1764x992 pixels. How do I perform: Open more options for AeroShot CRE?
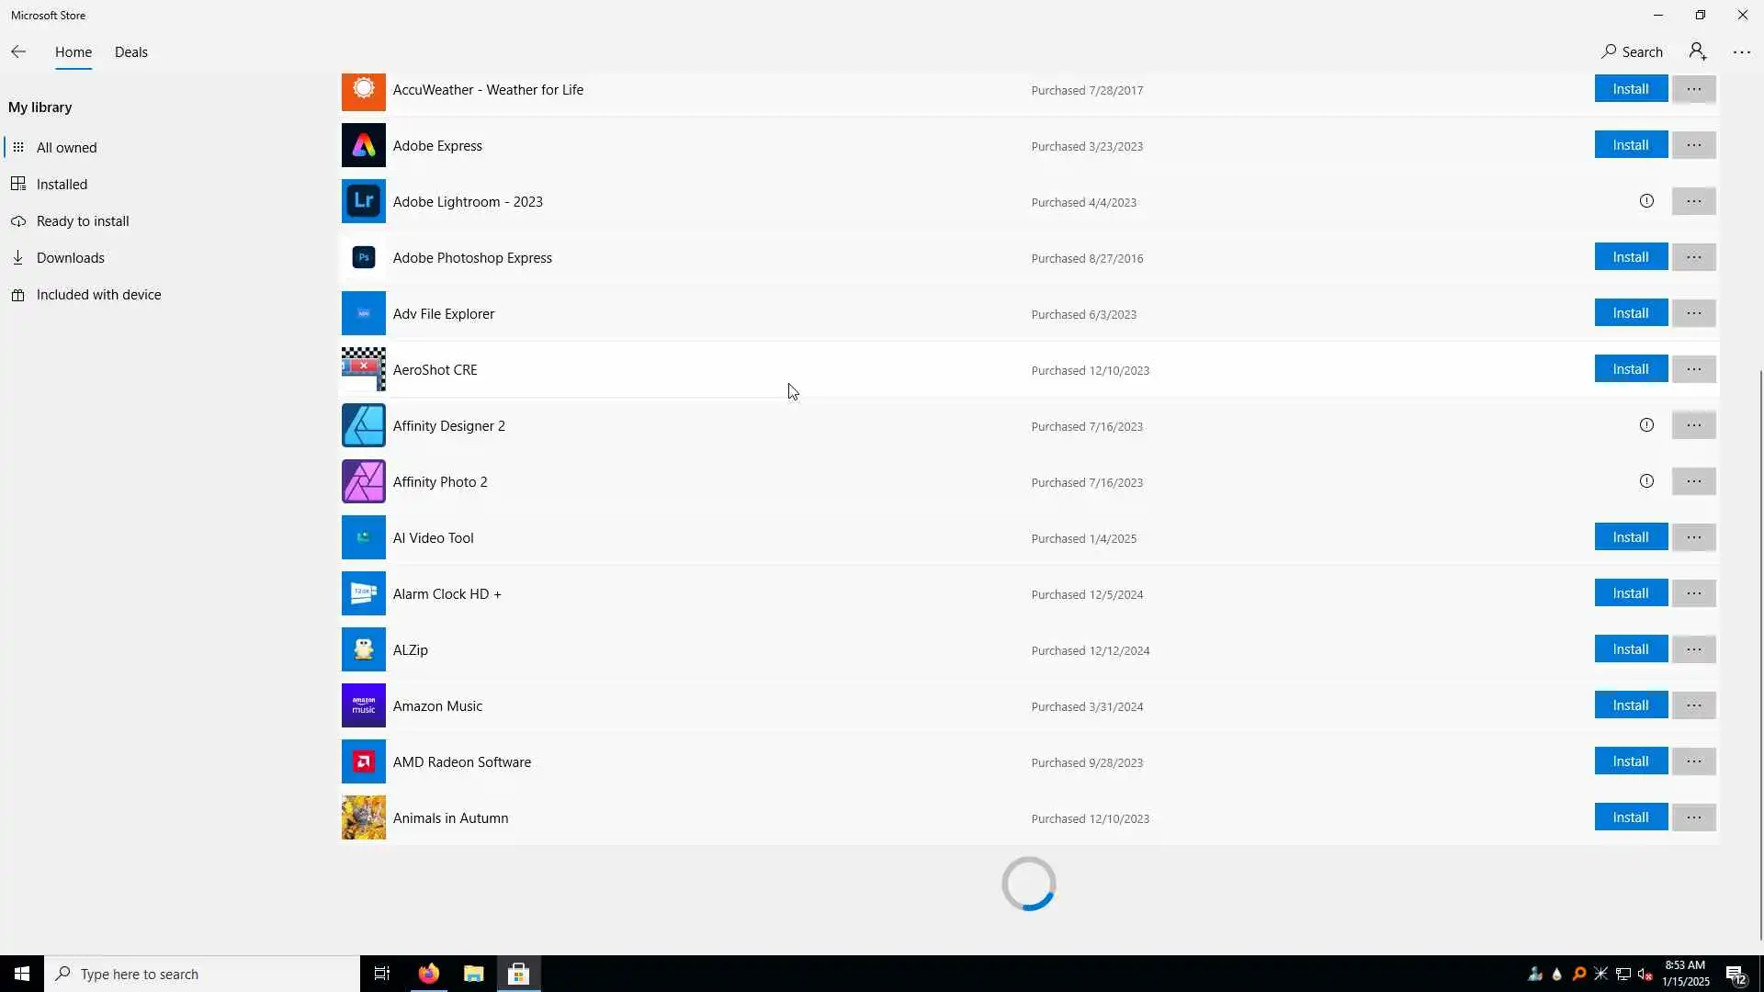[x=1693, y=369]
